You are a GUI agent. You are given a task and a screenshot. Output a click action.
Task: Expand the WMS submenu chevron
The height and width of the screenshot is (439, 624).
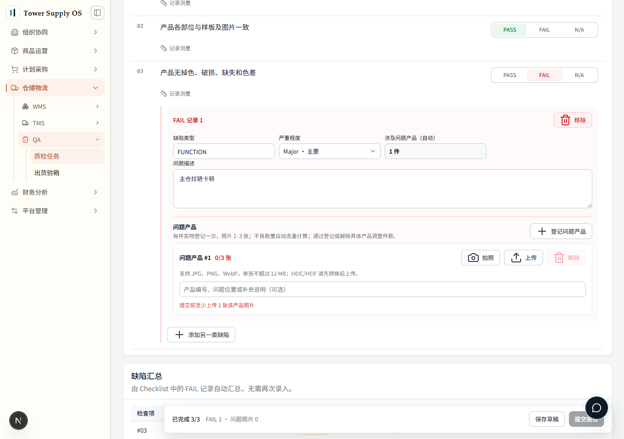[97, 106]
